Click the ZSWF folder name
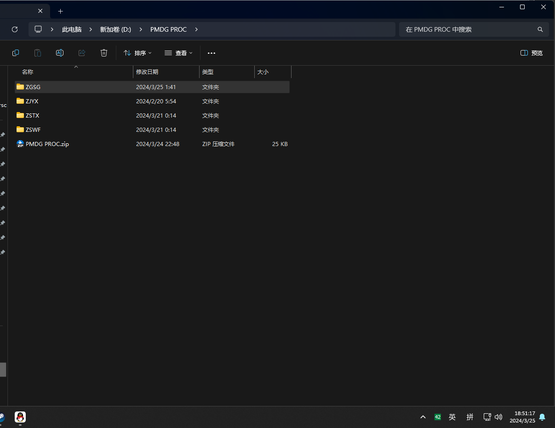This screenshot has width=555, height=428. pyautogui.click(x=33, y=130)
